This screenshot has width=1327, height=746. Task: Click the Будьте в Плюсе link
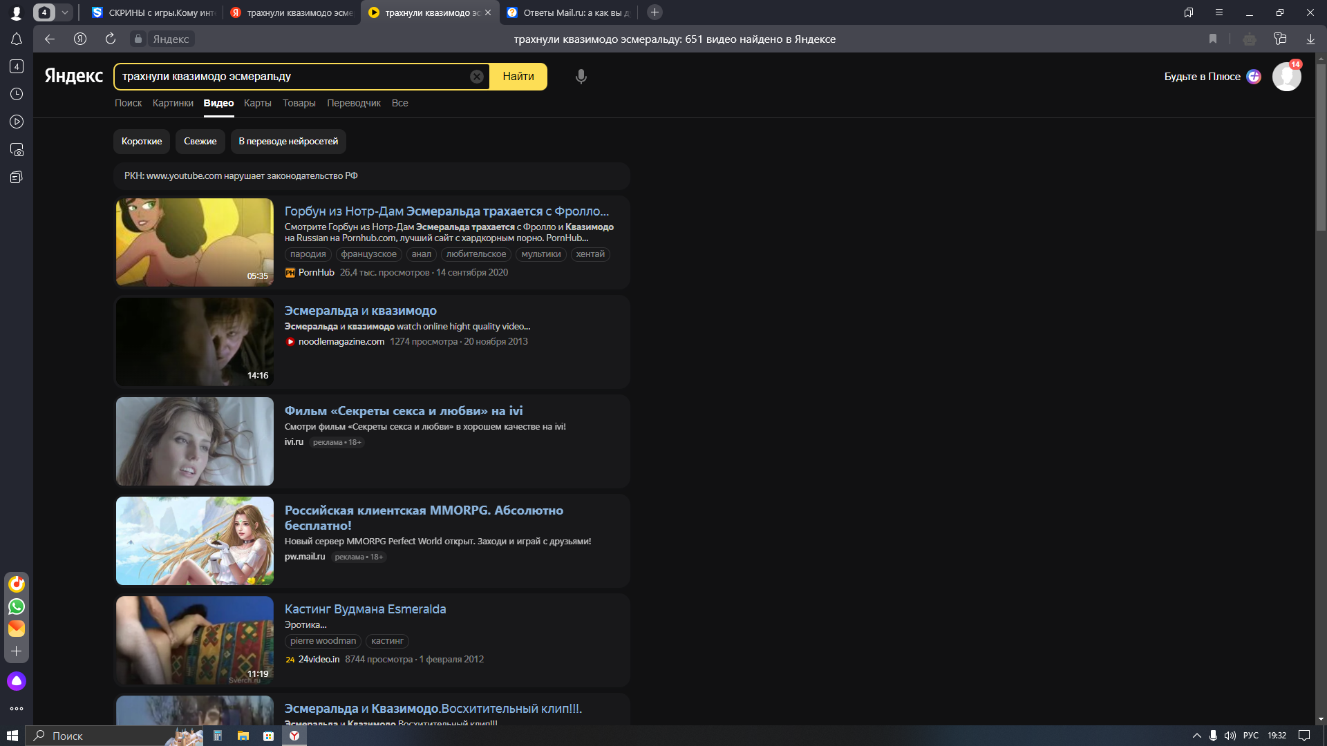(1202, 77)
